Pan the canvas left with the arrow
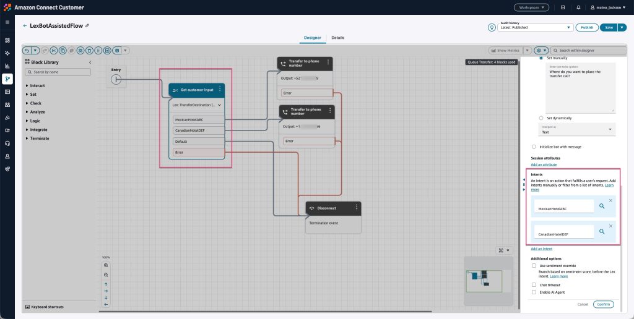 click(x=106, y=304)
